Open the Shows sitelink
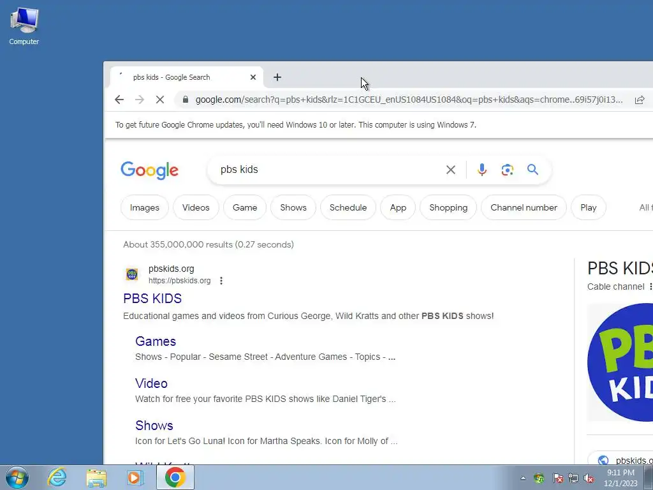Image resolution: width=653 pixels, height=490 pixels. [x=154, y=426]
